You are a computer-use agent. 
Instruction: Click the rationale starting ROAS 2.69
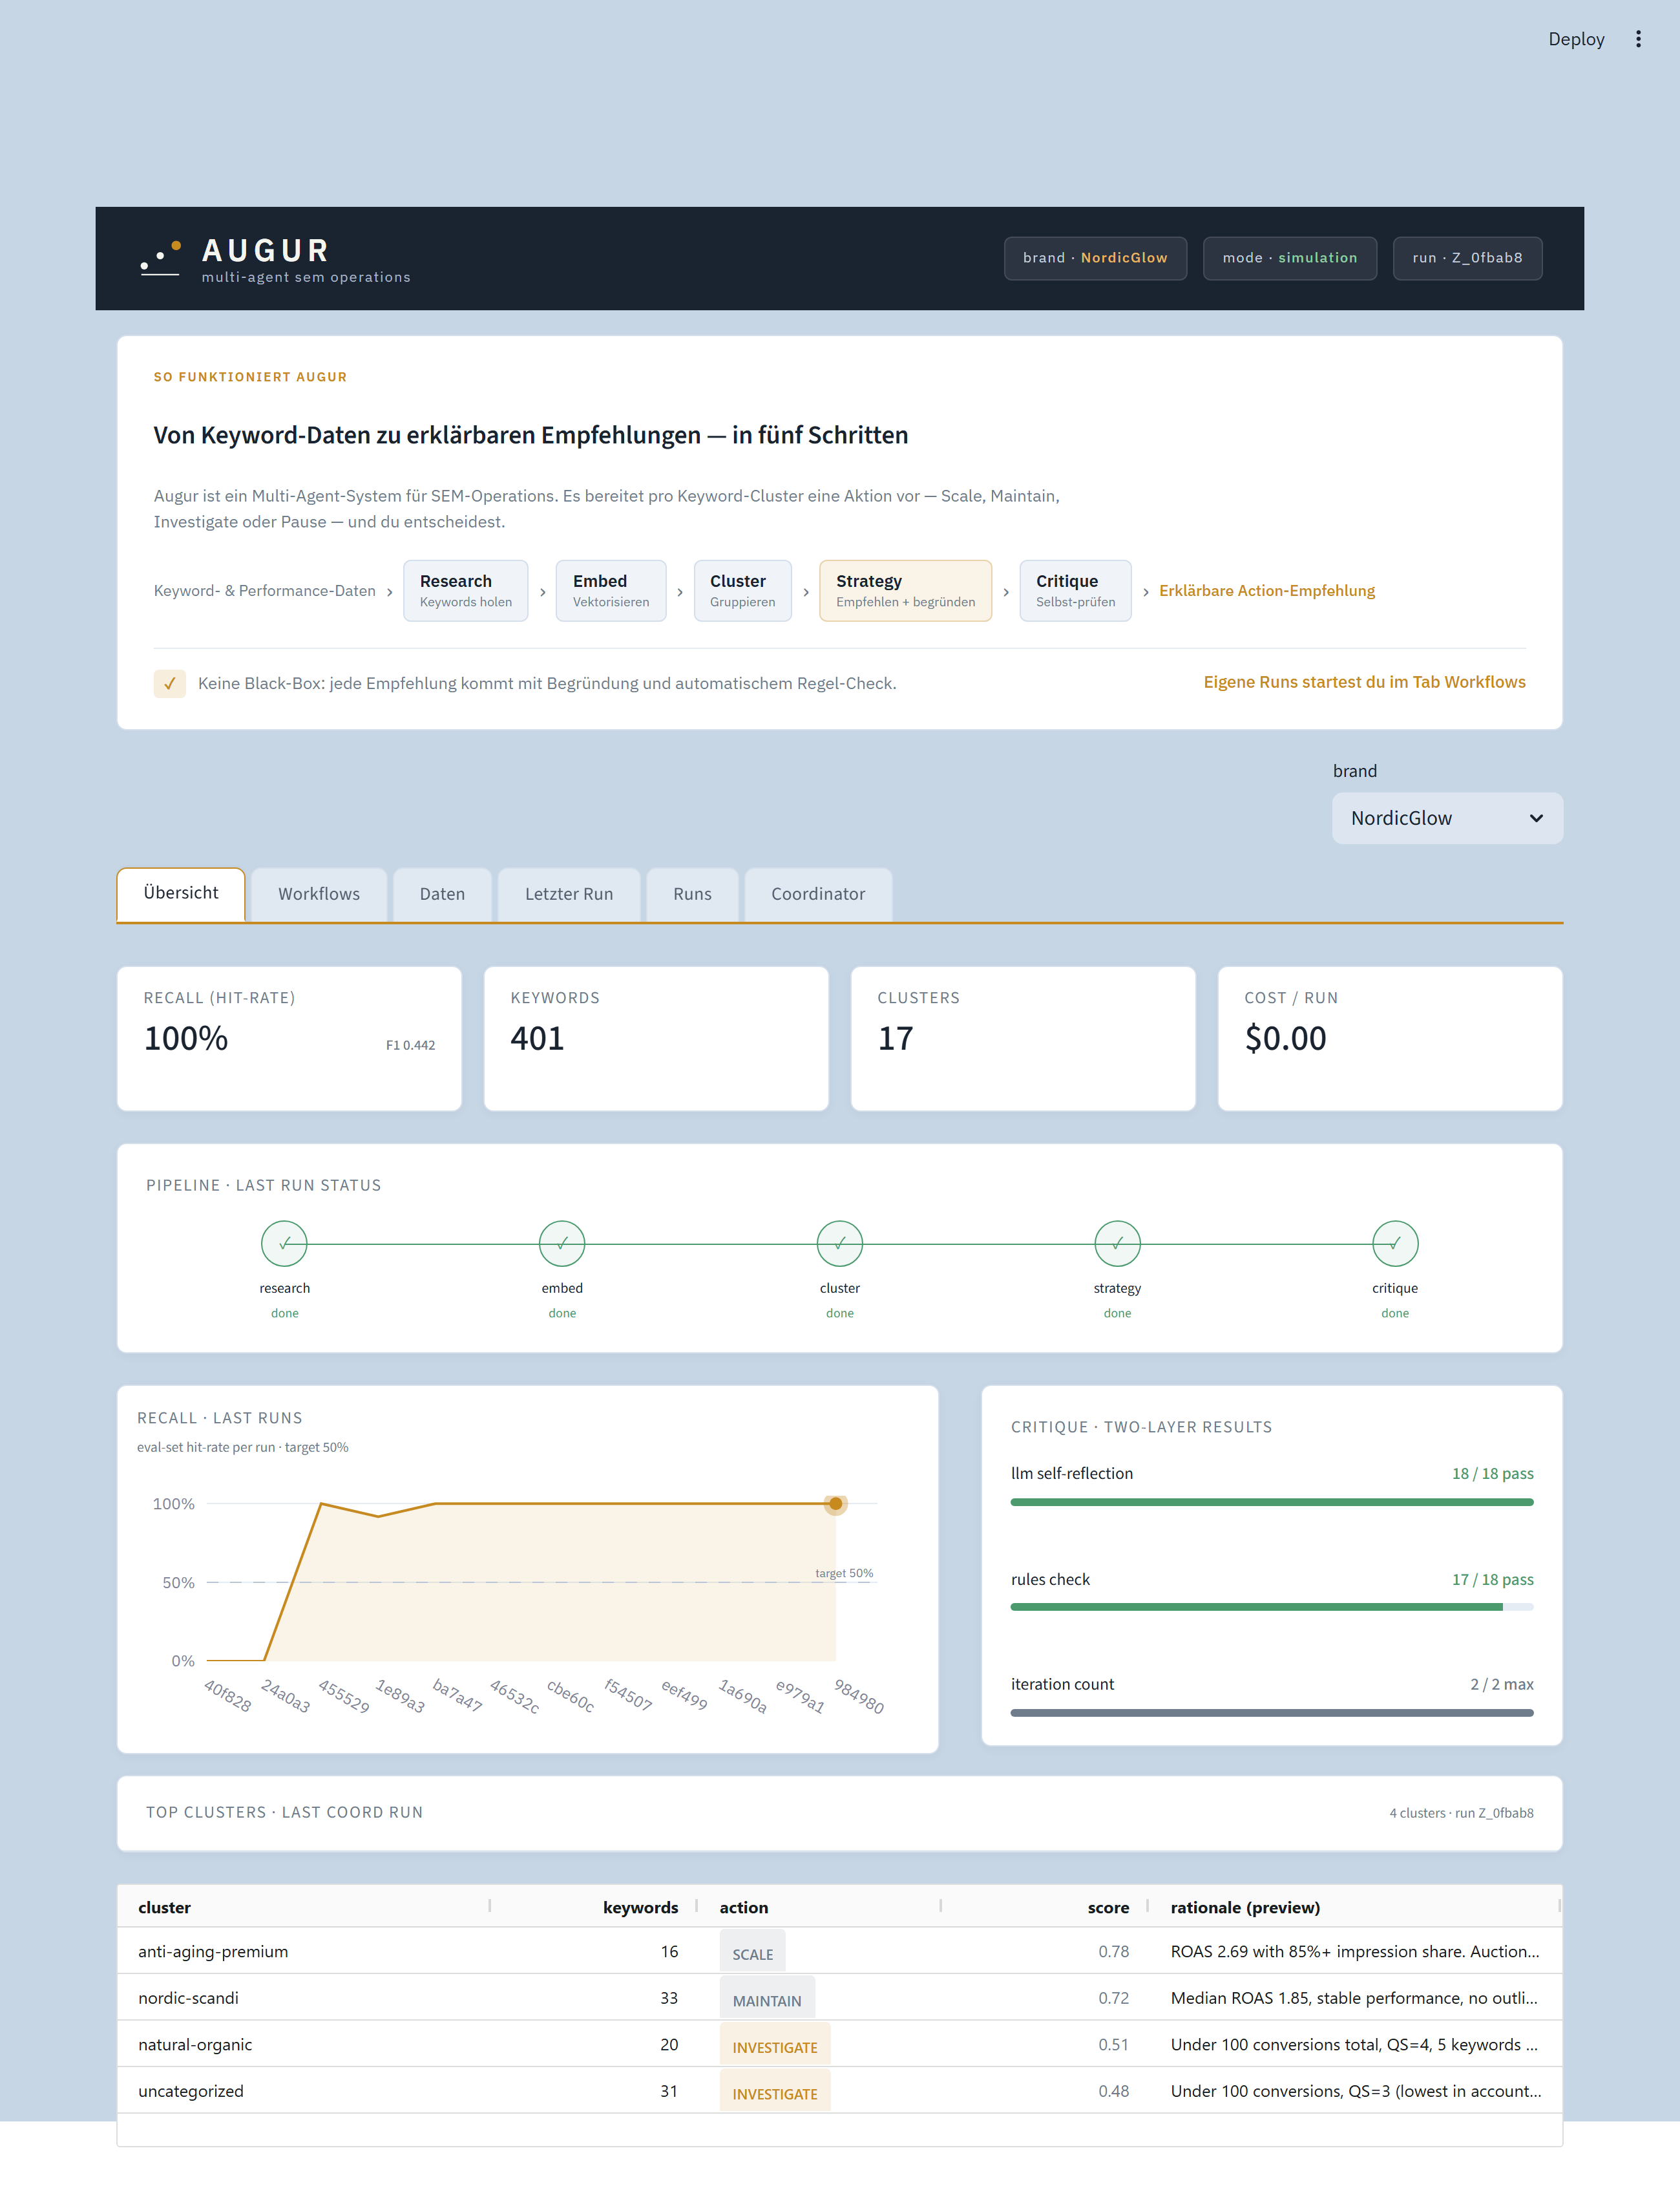click(x=1355, y=1951)
